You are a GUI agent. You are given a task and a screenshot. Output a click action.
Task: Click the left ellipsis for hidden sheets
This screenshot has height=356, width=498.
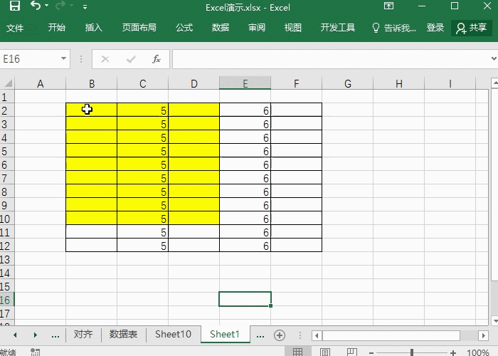click(55, 335)
